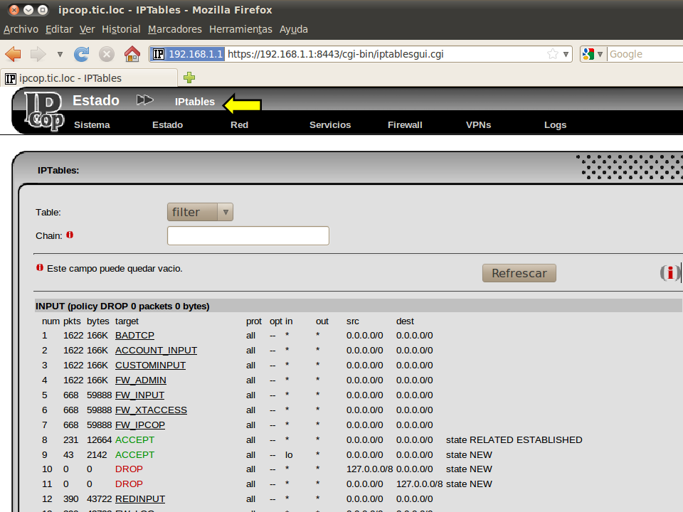Screen dimensions: 683x512
Task: Click the IPCop logo
Action: coord(43,112)
